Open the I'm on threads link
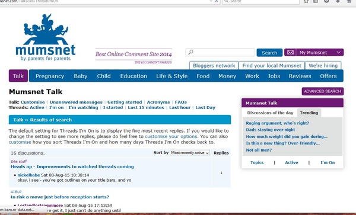 point(56,108)
